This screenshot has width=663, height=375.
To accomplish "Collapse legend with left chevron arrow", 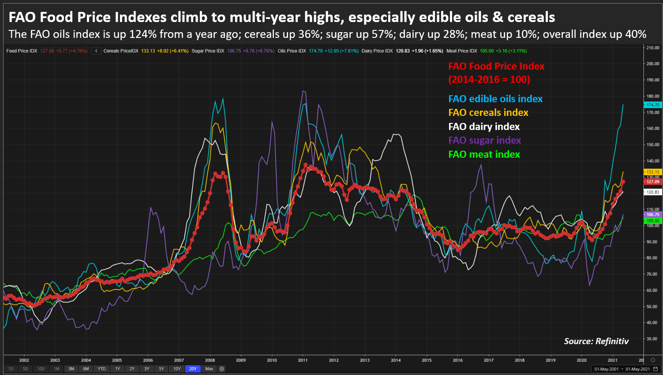I will coord(96,51).
